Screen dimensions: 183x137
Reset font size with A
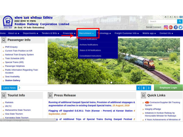tap(170, 17)
